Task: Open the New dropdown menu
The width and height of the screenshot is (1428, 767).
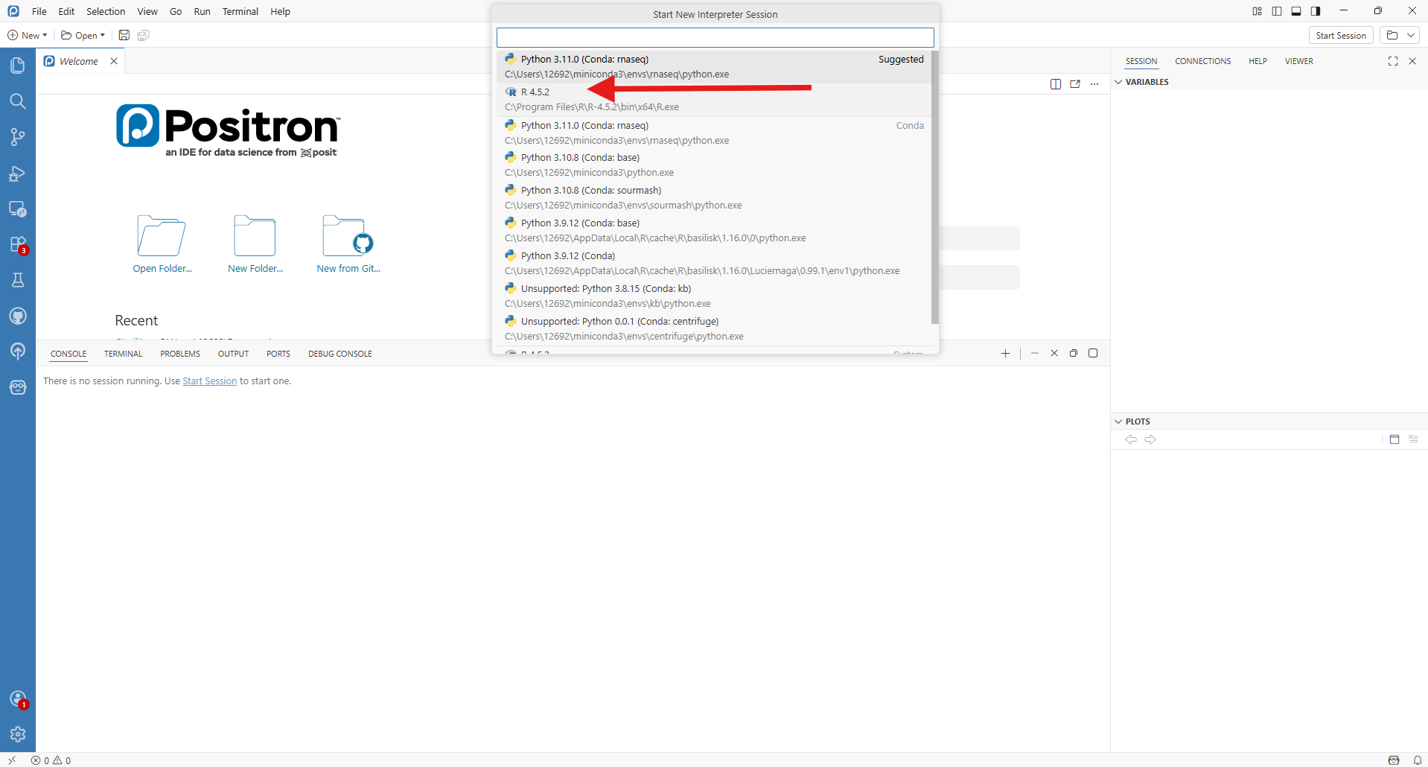Action: coord(28,35)
